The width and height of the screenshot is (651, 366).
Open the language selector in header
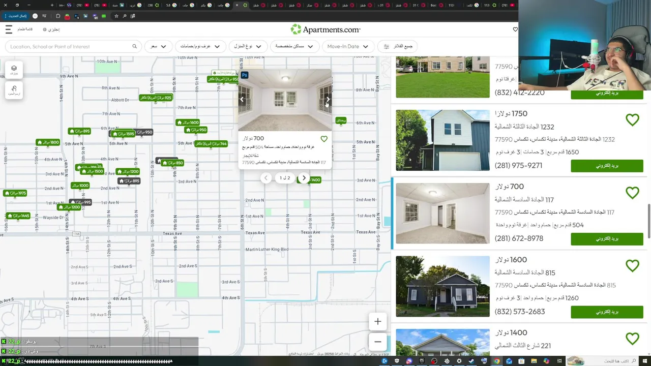coord(51,29)
